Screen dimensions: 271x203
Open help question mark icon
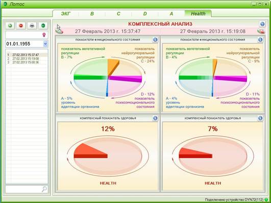pyautogui.click(x=262, y=24)
